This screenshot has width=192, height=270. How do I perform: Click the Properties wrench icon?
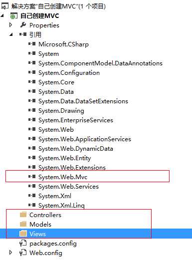[23, 25]
